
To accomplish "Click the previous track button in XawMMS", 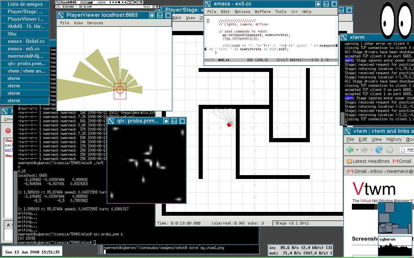I will coord(110,2).
